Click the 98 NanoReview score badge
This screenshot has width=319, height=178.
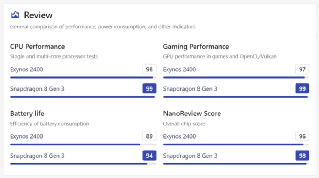click(302, 156)
